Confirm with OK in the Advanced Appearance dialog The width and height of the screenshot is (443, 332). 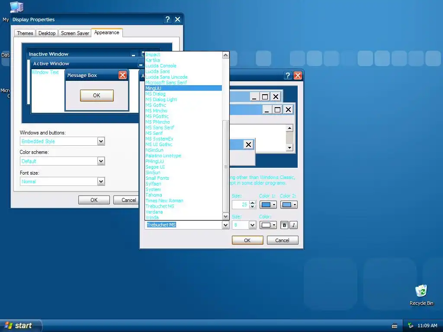coord(247,240)
